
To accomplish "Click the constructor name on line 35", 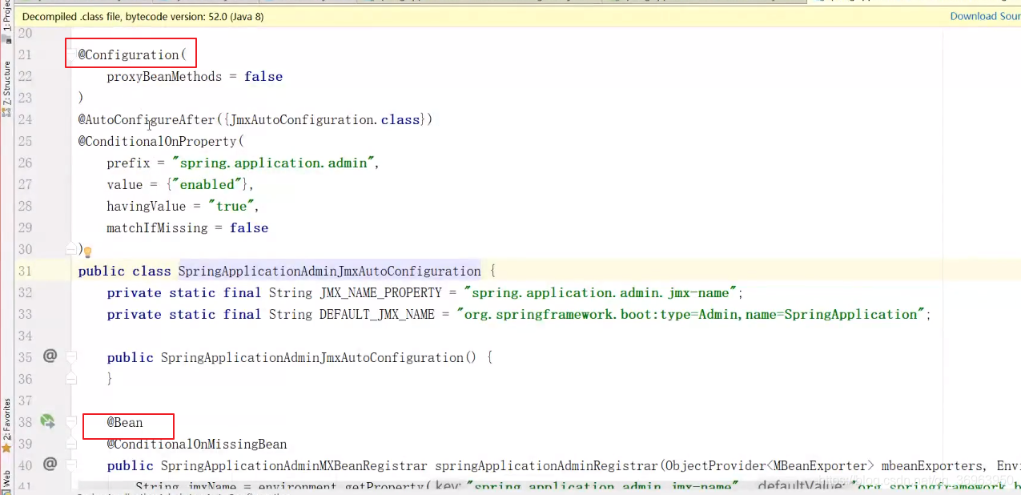I will [x=312, y=357].
